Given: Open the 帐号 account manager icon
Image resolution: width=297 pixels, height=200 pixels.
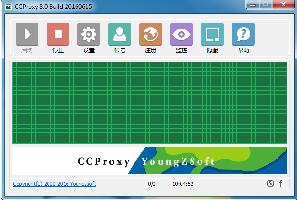Looking at the screenshot, I should (120, 34).
